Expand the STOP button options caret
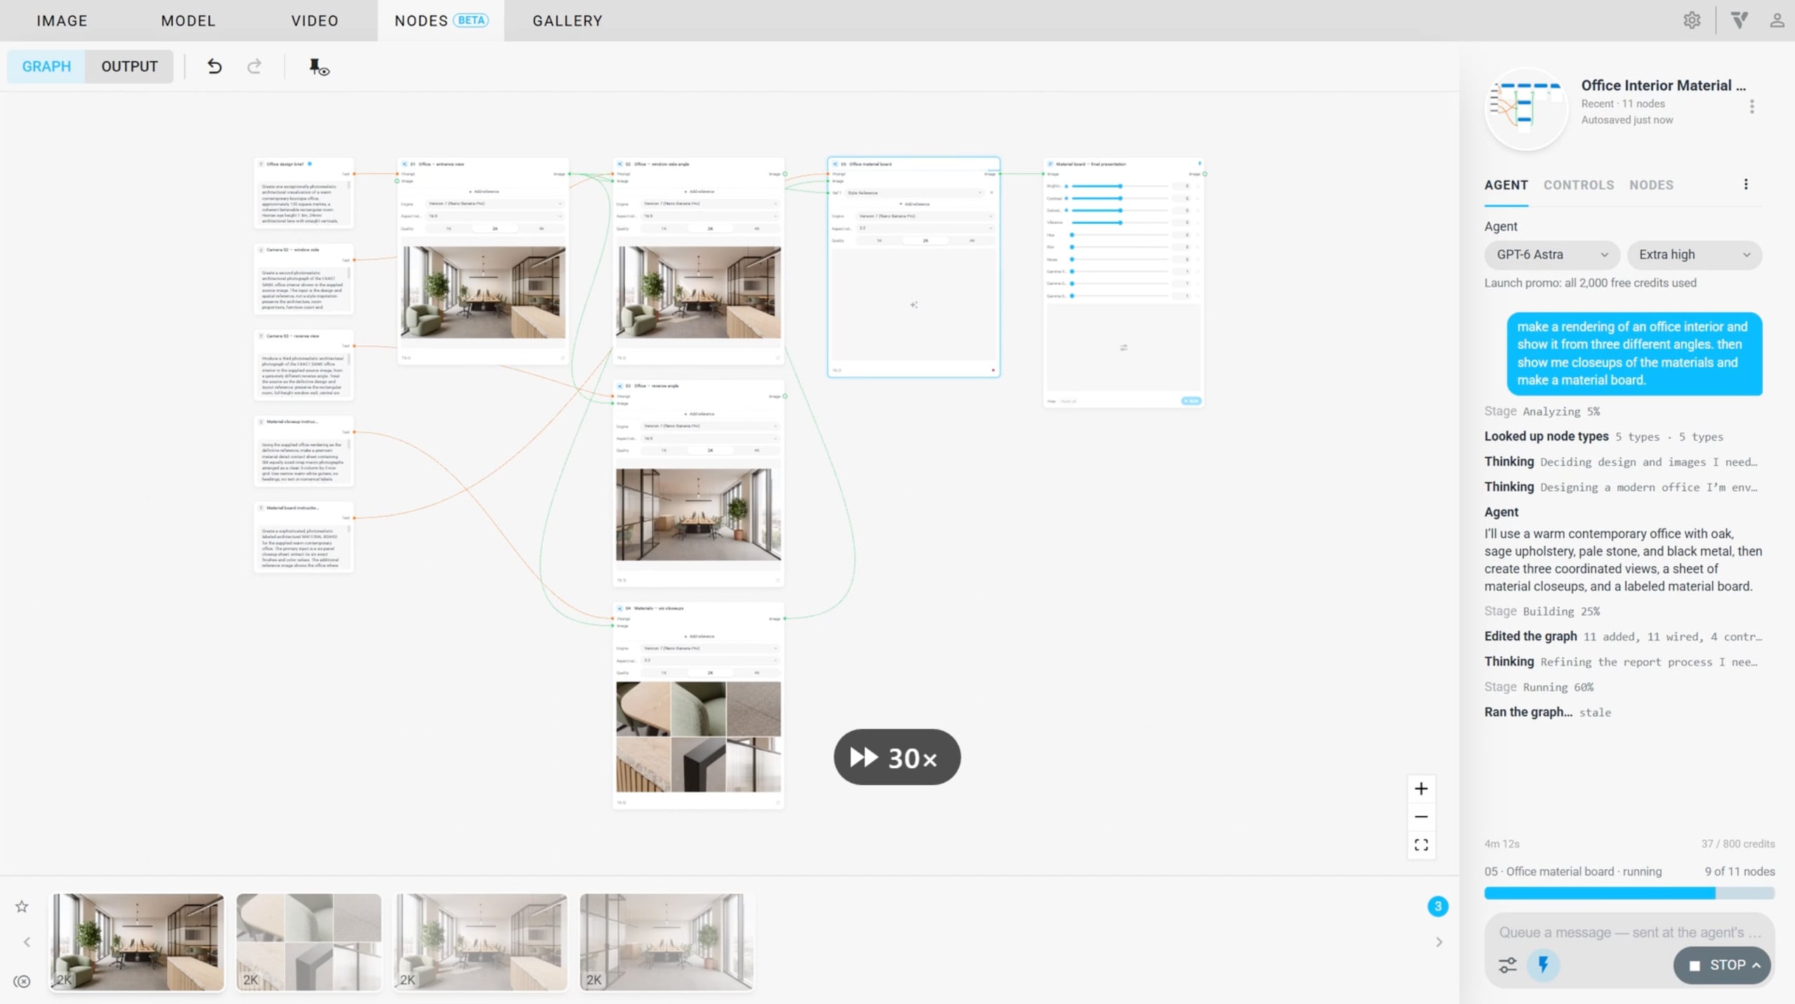The width and height of the screenshot is (1795, 1004). (x=1756, y=965)
